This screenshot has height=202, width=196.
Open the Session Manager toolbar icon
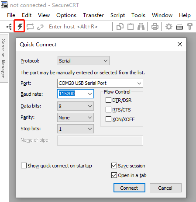[x=9, y=27]
